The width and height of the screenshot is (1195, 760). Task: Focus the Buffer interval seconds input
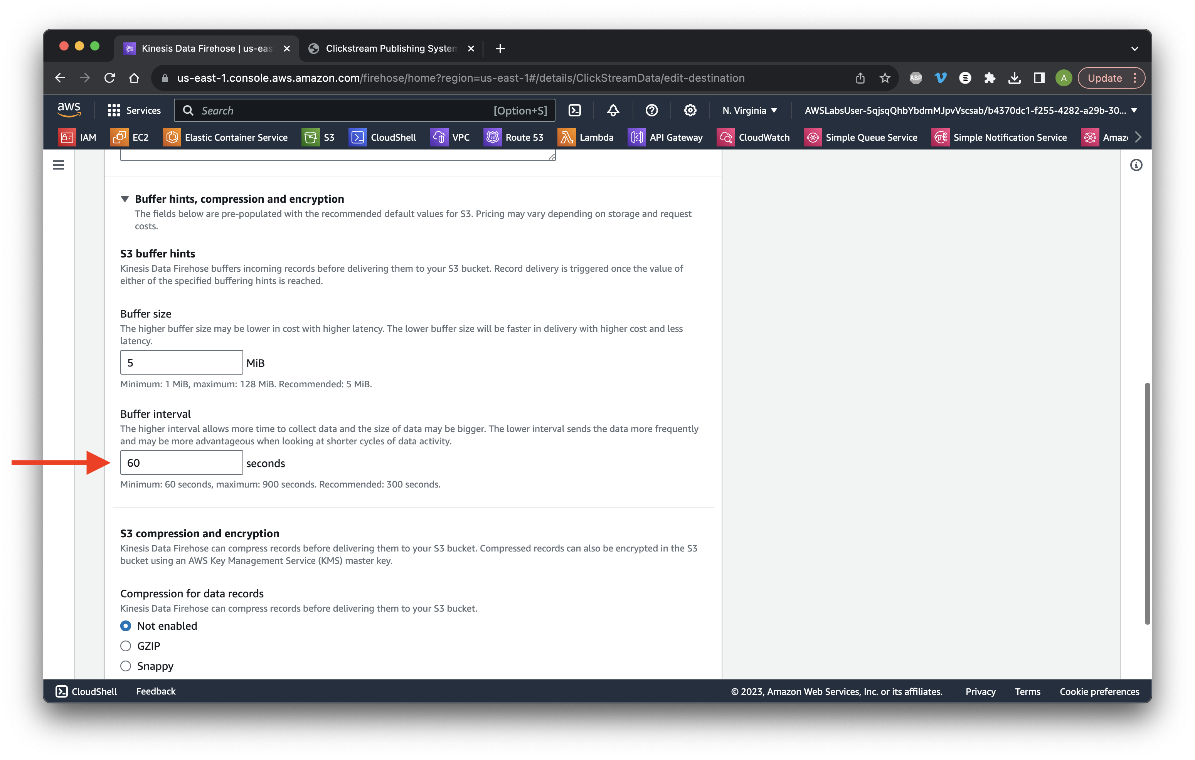(x=182, y=463)
